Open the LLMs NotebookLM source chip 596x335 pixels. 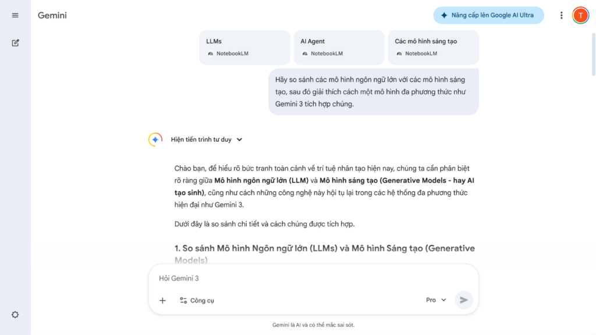click(244, 47)
